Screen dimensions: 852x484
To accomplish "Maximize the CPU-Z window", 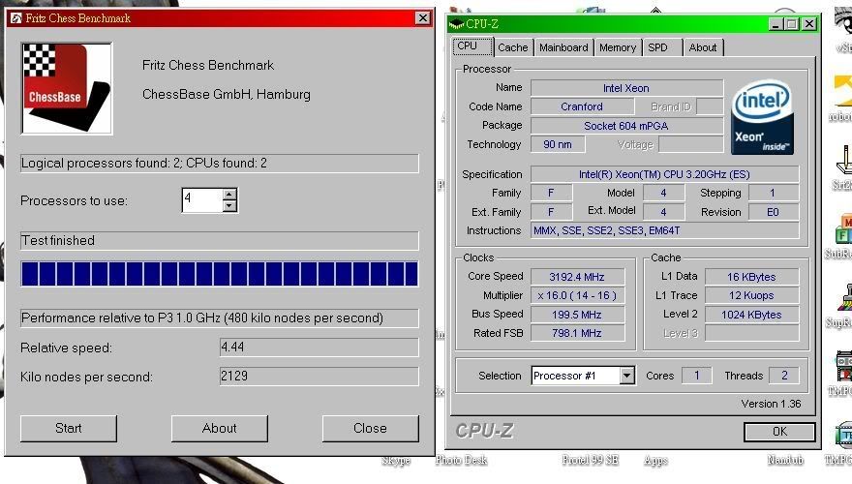I will click(x=792, y=24).
